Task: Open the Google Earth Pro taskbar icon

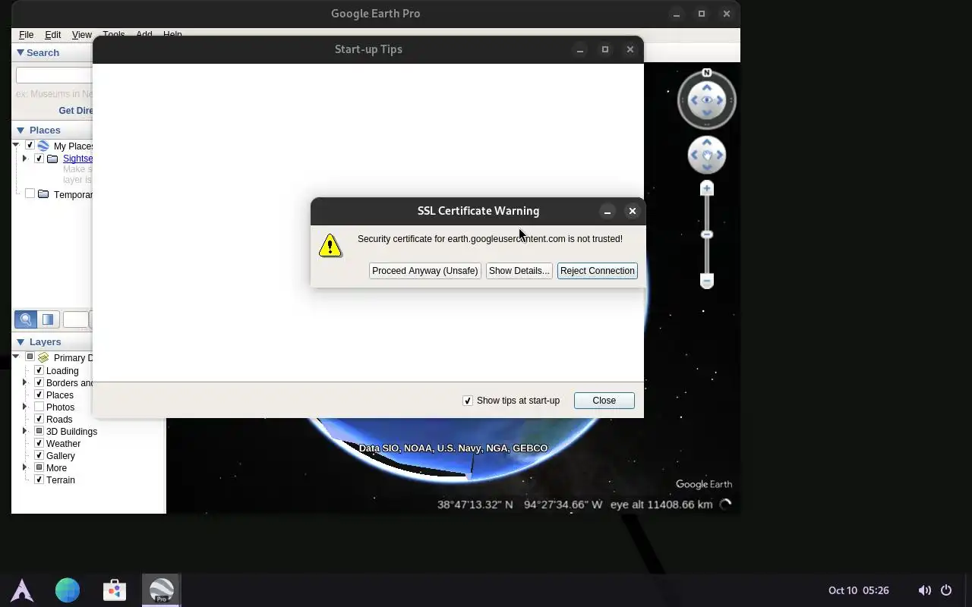Action: point(161,590)
